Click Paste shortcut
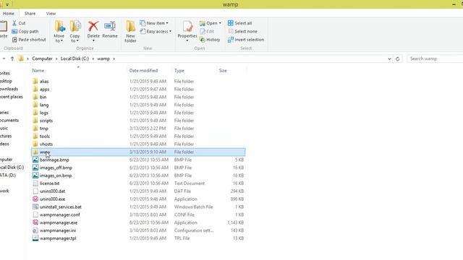The image size is (463, 260). [x=29, y=40]
